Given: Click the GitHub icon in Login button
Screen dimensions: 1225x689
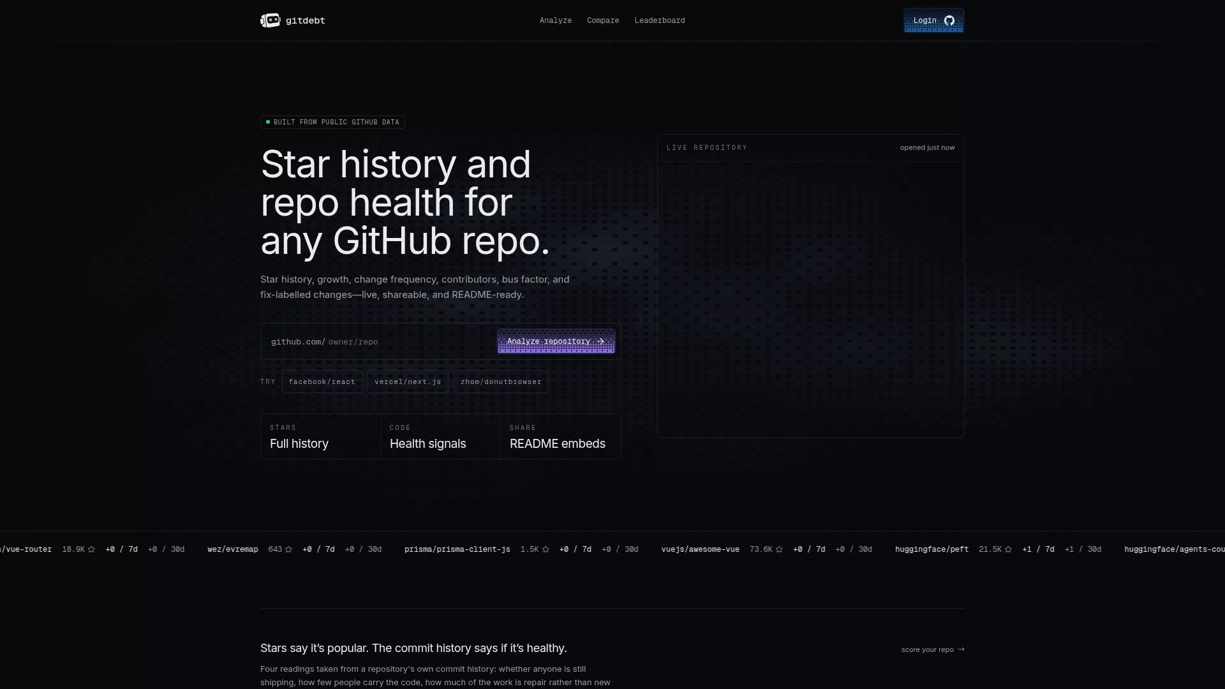Looking at the screenshot, I should coord(949,20).
